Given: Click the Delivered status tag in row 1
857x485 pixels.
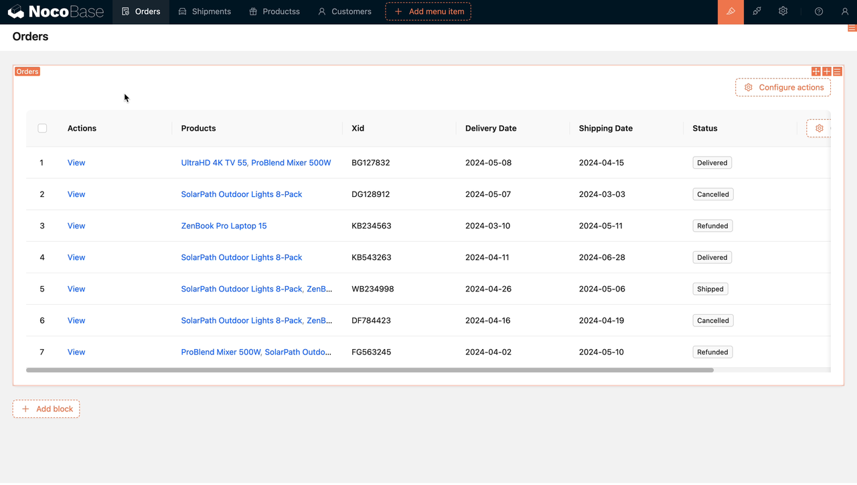Looking at the screenshot, I should pyautogui.click(x=712, y=163).
